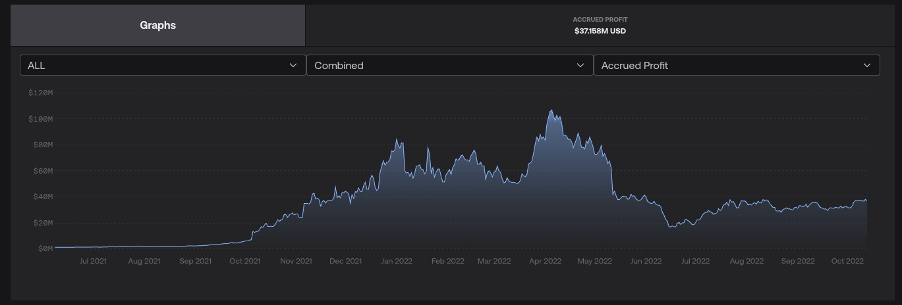The height and width of the screenshot is (305, 902).
Task: Click the chevron arrow in the Combined dropdown
Action: [580, 65]
